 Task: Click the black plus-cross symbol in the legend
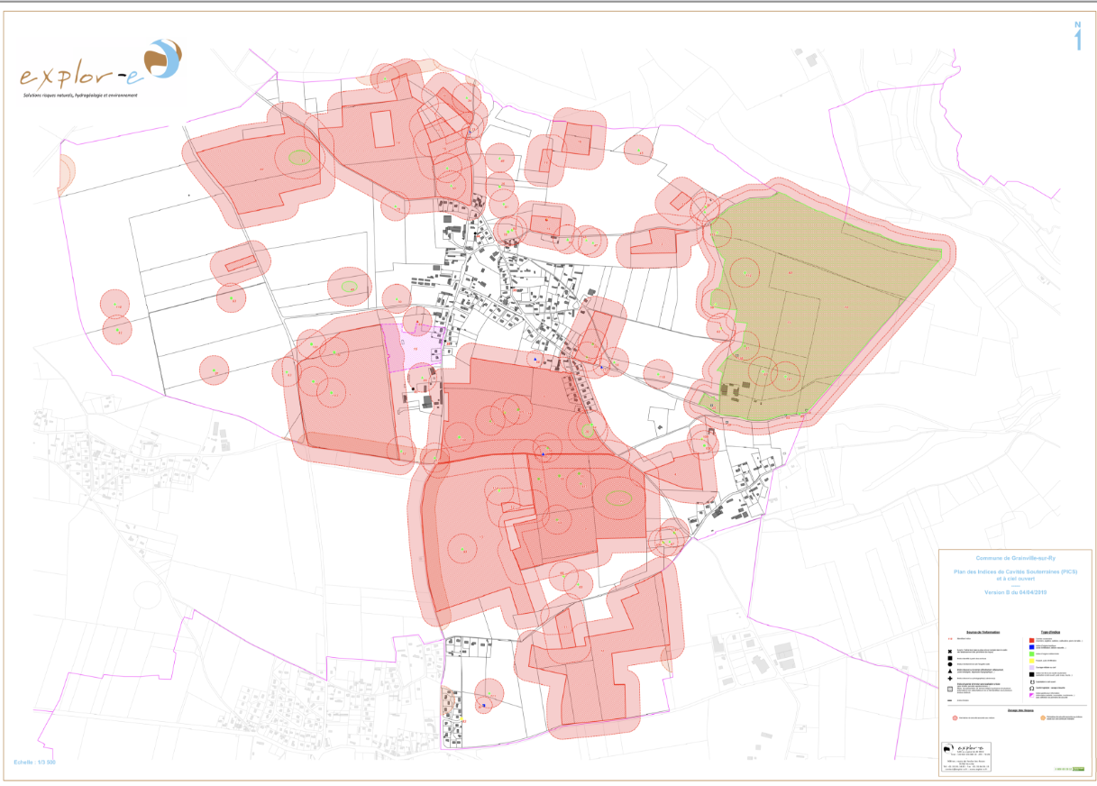pyautogui.click(x=950, y=678)
